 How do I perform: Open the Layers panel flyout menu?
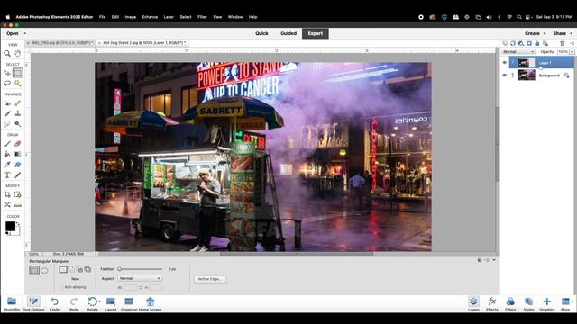tap(572, 43)
